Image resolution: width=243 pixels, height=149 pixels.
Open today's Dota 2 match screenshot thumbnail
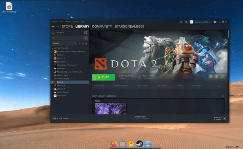click(x=111, y=108)
